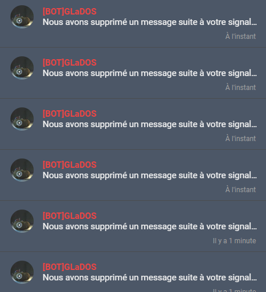
Task: Click [BOT]GLaDOS name in last notification
Action: point(70,267)
